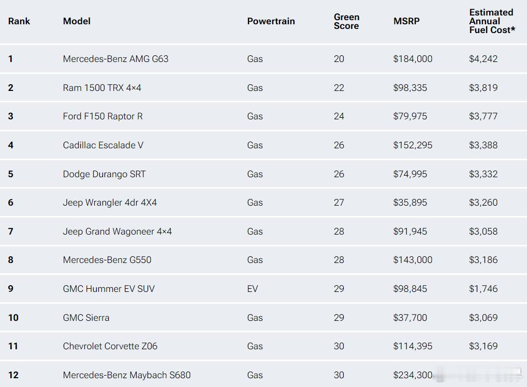Click Jeep Wrangler 4dr 4X4 model name

[x=110, y=203]
